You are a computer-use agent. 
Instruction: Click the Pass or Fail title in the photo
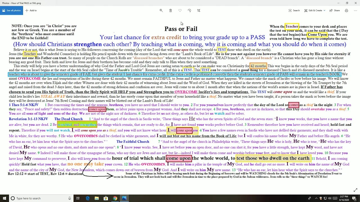click(x=181, y=29)
